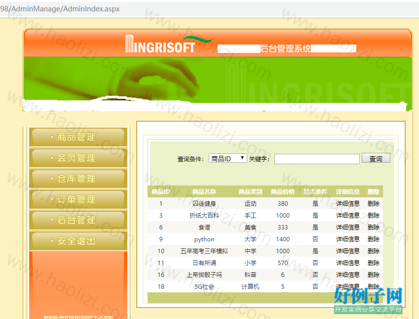The width and height of the screenshot is (419, 319).
Task: Delete the 5G社会 product row
Action: click(373, 286)
